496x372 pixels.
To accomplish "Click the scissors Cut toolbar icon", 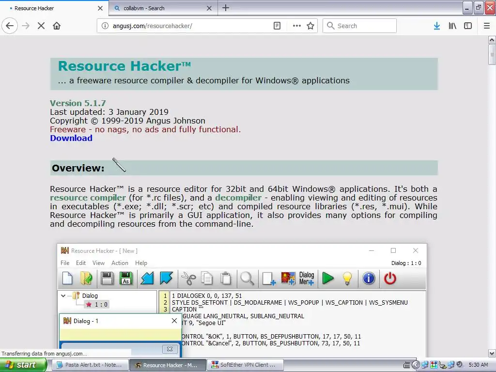I will (188, 279).
